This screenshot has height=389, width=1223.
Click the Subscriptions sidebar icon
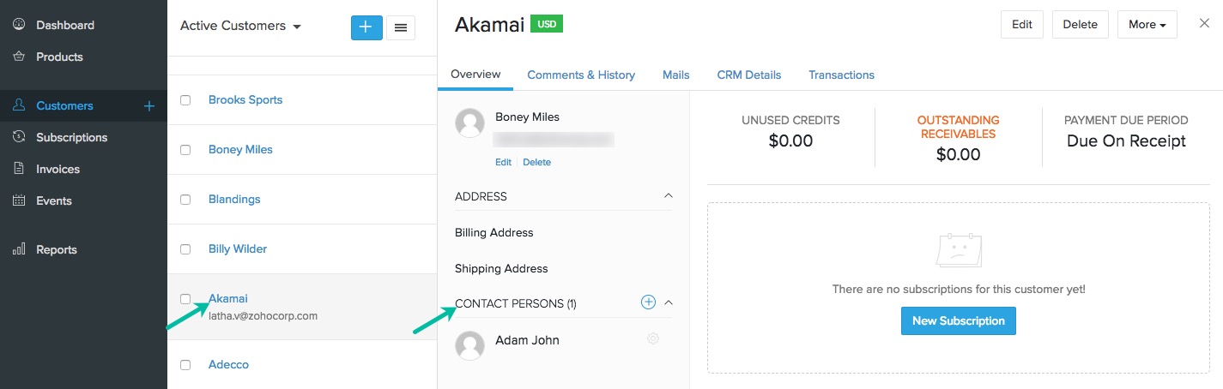click(19, 137)
